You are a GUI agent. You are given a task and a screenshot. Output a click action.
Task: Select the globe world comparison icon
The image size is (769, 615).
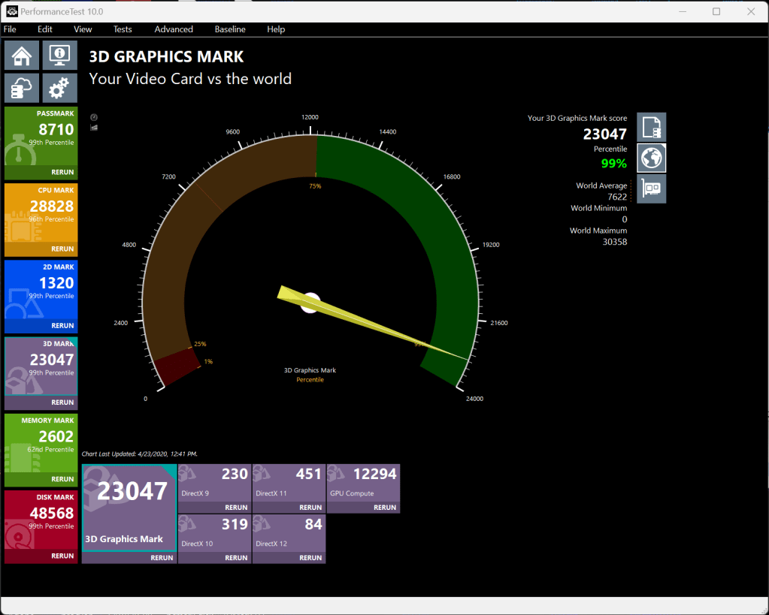pyautogui.click(x=651, y=158)
